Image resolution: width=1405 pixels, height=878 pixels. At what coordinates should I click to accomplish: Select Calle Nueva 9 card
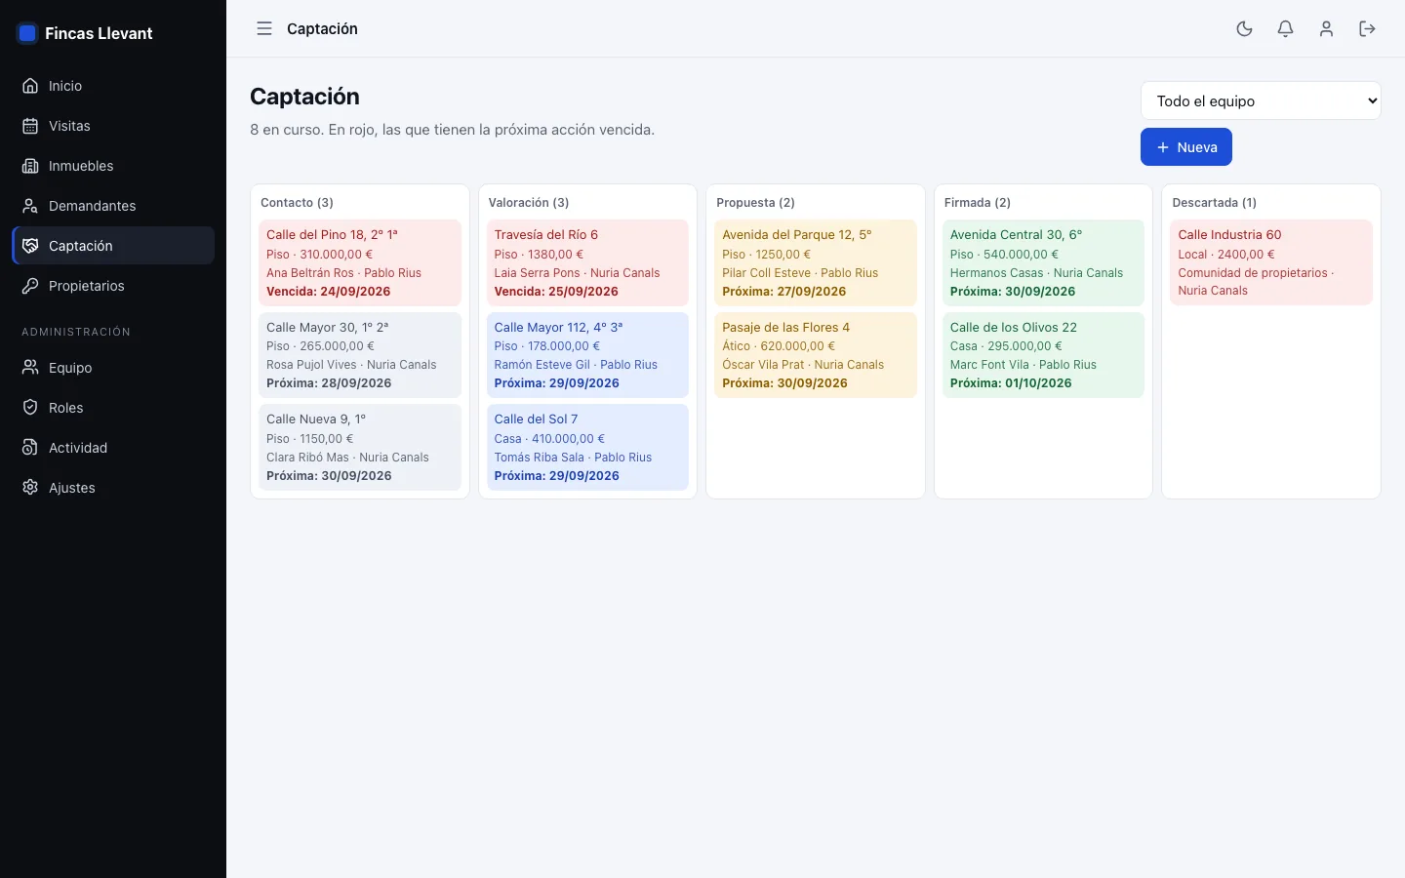pyautogui.click(x=360, y=447)
